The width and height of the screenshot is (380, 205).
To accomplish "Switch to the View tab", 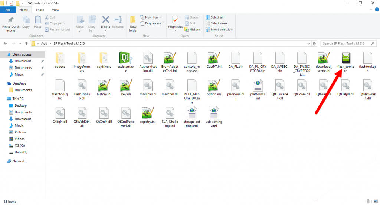I will [x=55, y=10].
